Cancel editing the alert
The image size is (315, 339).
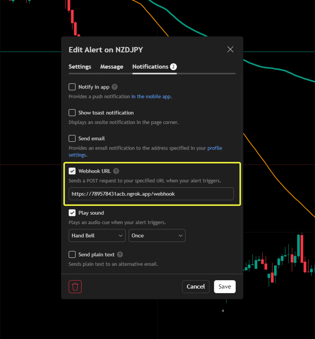point(196,286)
